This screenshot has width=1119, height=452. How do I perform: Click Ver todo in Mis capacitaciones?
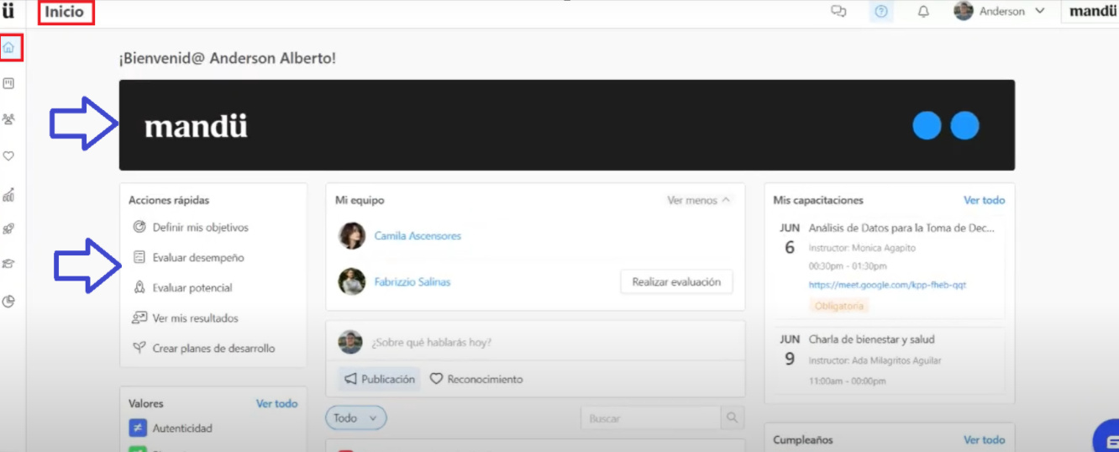[x=984, y=200]
